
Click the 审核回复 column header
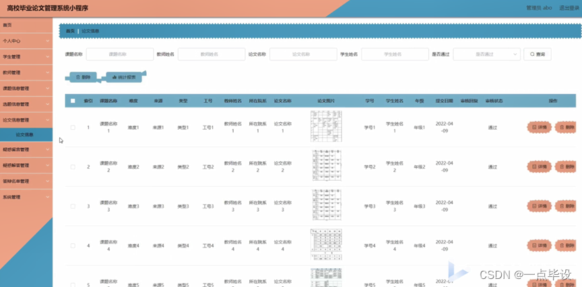click(x=469, y=101)
